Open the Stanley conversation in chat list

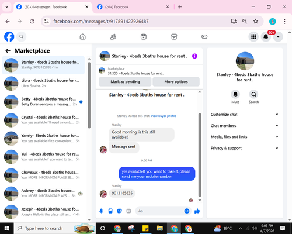coord(43,65)
